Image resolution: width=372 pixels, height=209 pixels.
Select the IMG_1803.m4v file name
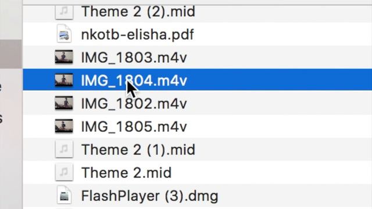tap(134, 57)
